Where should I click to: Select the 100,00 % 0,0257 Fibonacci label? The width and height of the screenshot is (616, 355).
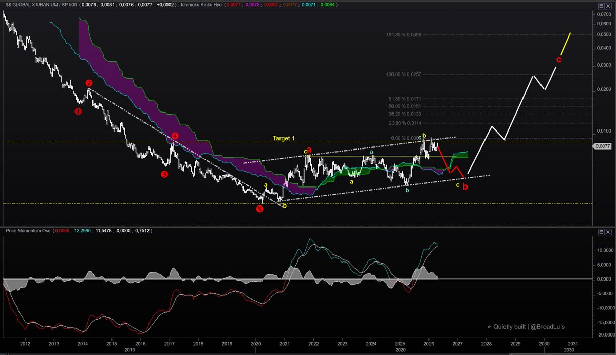(403, 74)
